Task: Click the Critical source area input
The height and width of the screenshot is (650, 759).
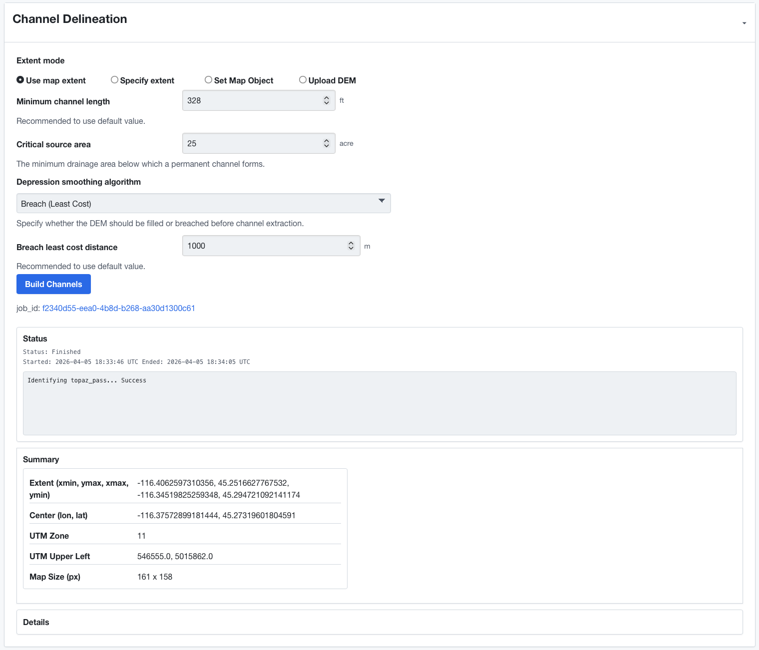Action: [252, 143]
